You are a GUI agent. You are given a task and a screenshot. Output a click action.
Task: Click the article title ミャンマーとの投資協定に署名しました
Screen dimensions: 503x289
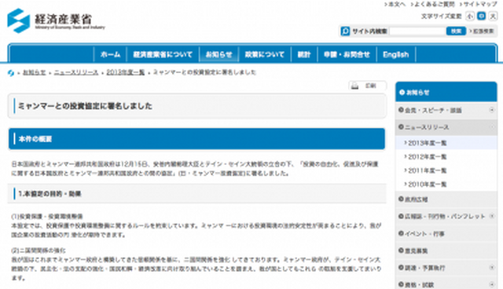click(85, 106)
